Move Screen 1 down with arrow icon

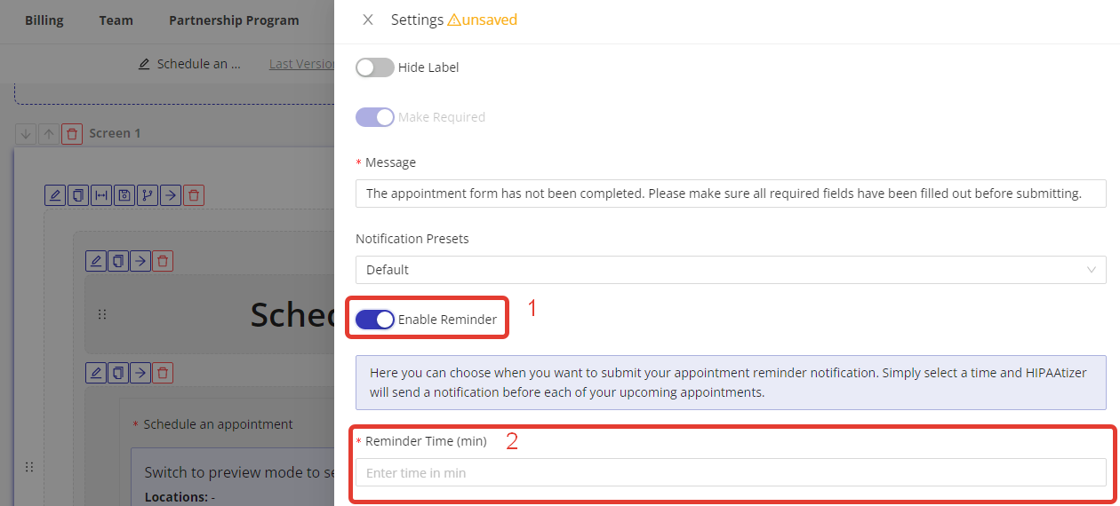(26, 134)
